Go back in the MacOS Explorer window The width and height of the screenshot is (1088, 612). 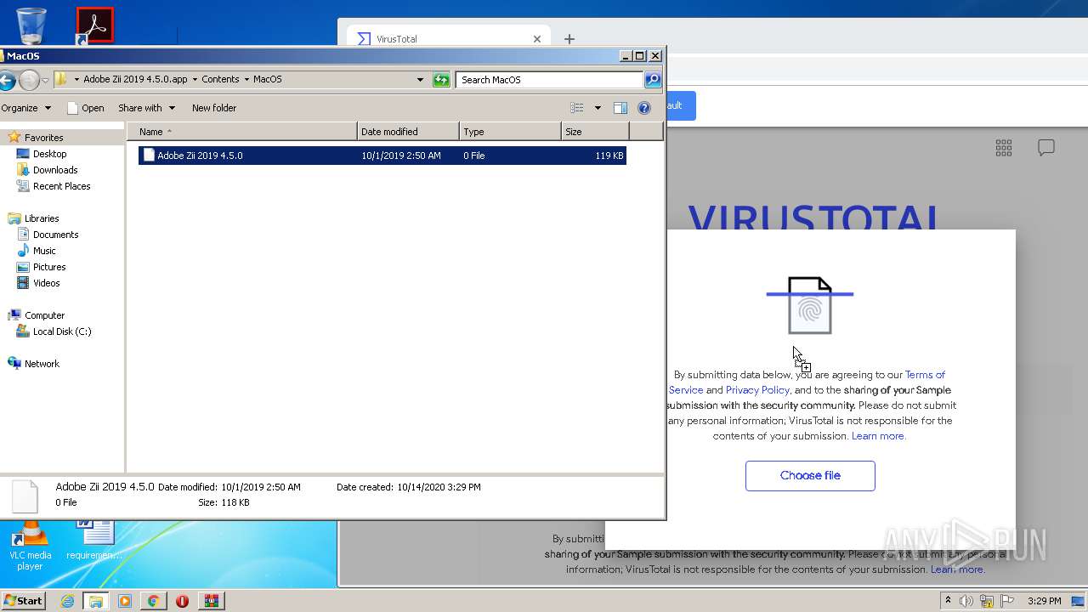click(7, 80)
